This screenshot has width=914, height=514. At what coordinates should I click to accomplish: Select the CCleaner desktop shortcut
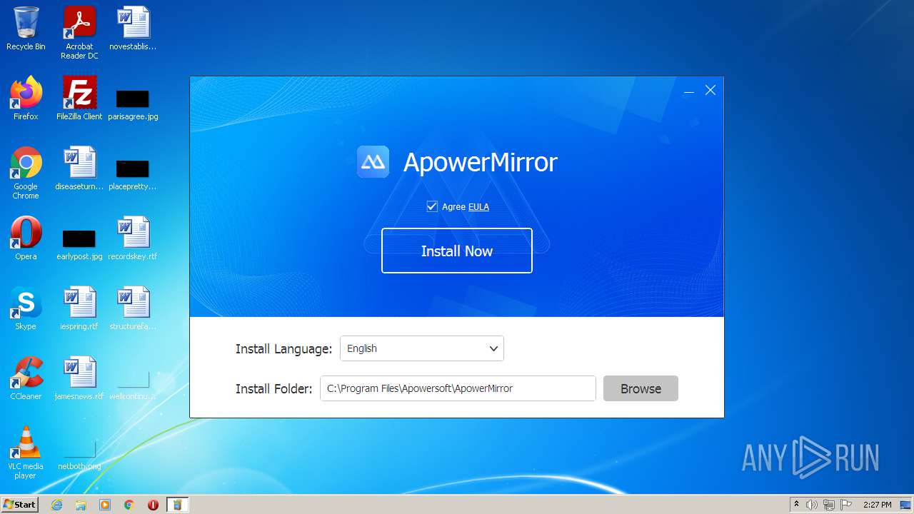[x=26, y=378]
